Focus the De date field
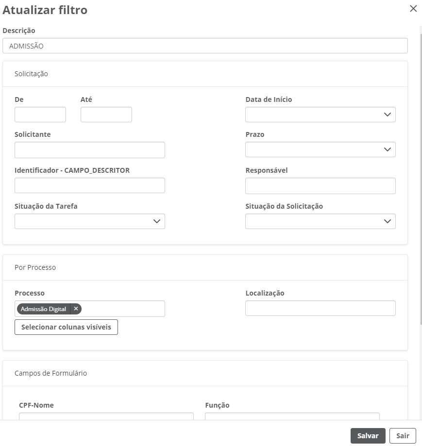Screen dimensions: 422x446 pyautogui.click(x=40, y=115)
